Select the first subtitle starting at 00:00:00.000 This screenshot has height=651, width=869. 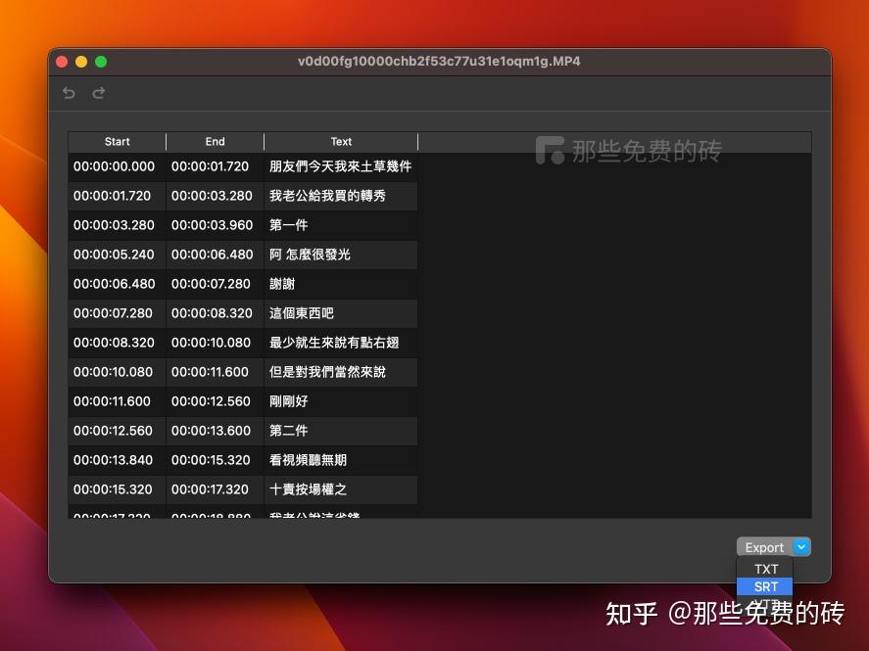117,166
